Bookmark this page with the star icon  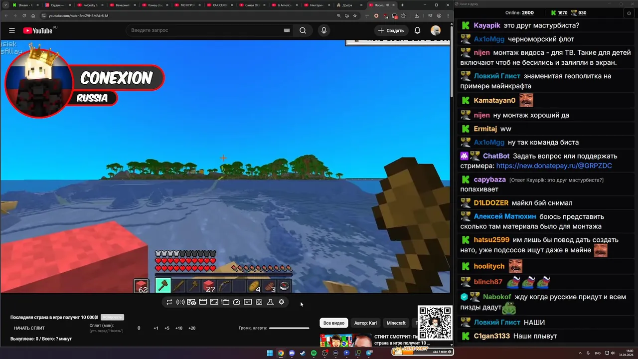355,15
